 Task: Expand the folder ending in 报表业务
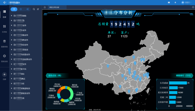(12, 93)
